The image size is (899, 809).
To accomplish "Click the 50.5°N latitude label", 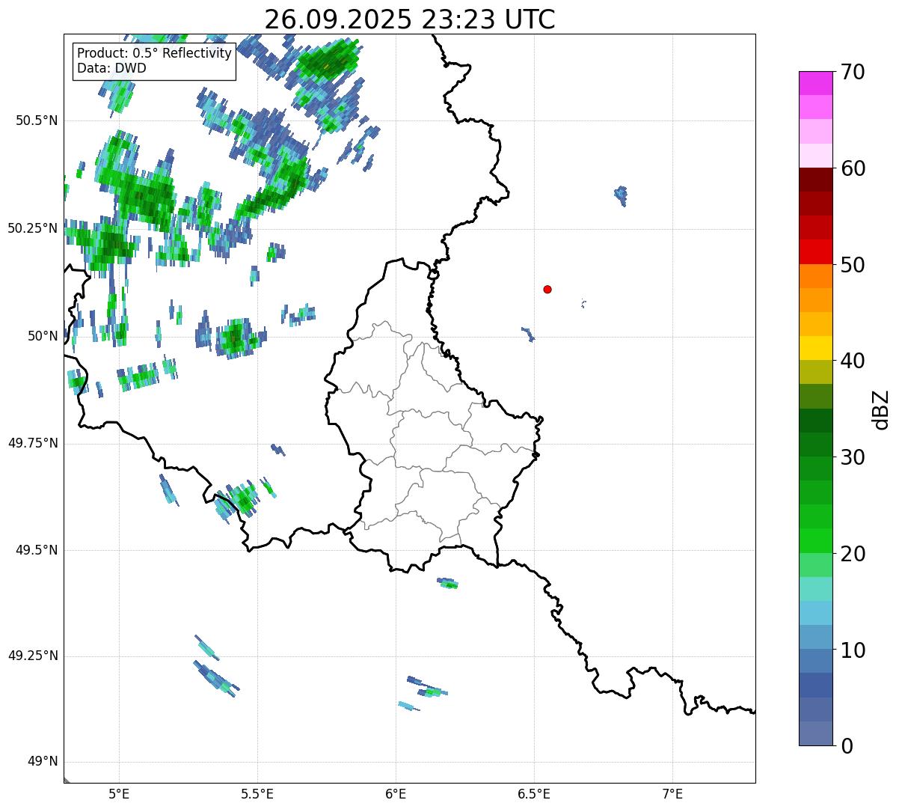I will point(37,120).
